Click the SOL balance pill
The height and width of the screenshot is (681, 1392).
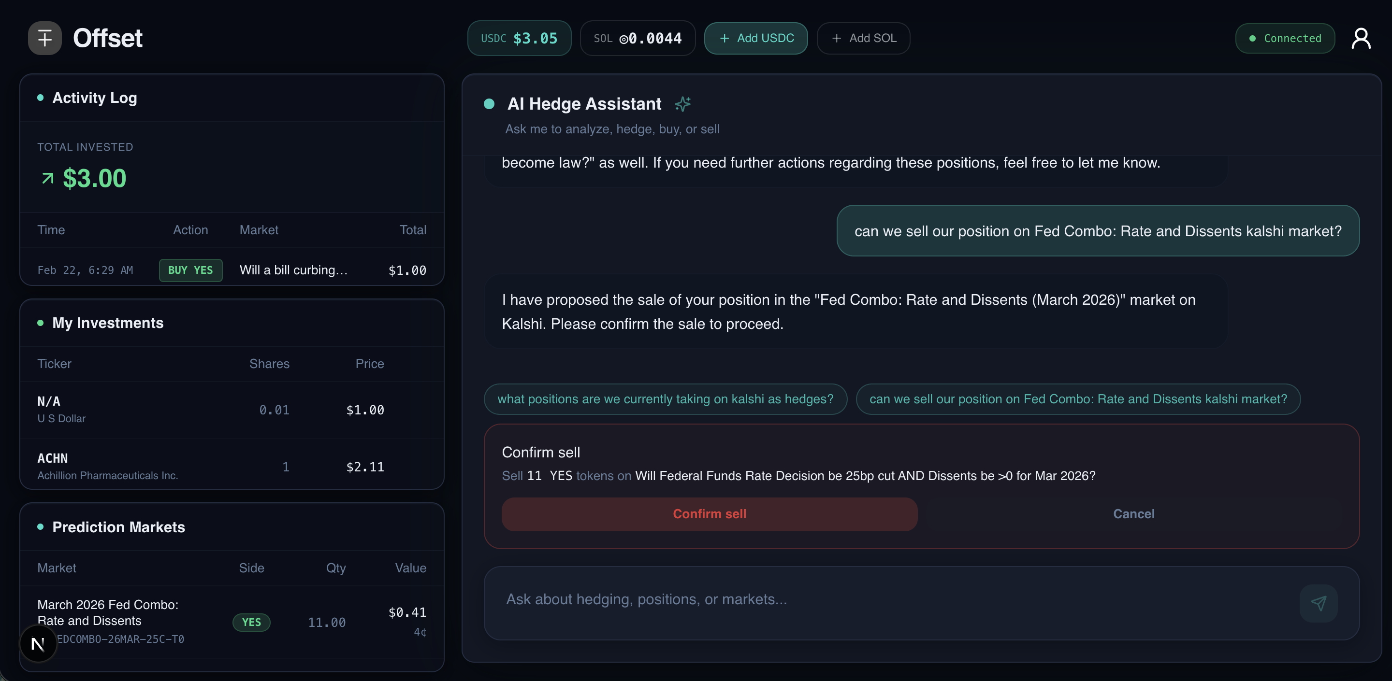coord(637,38)
